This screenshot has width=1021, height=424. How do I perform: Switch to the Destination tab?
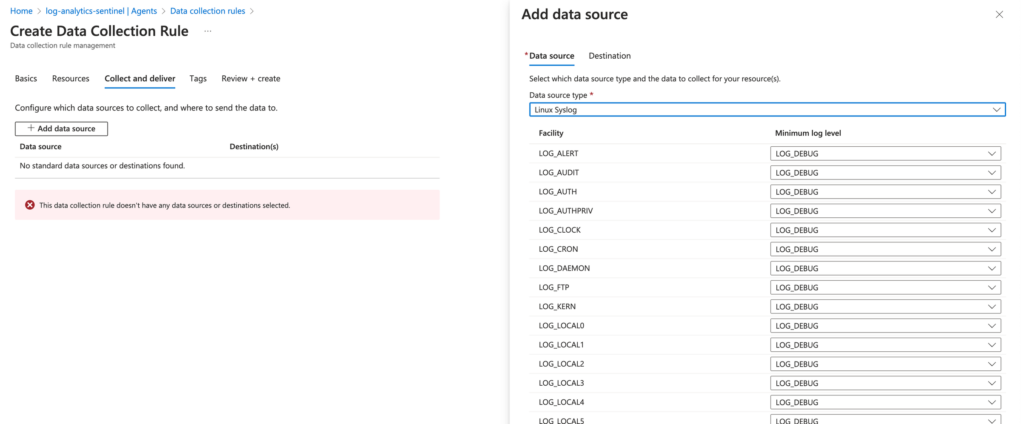click(x=609, y=56)
